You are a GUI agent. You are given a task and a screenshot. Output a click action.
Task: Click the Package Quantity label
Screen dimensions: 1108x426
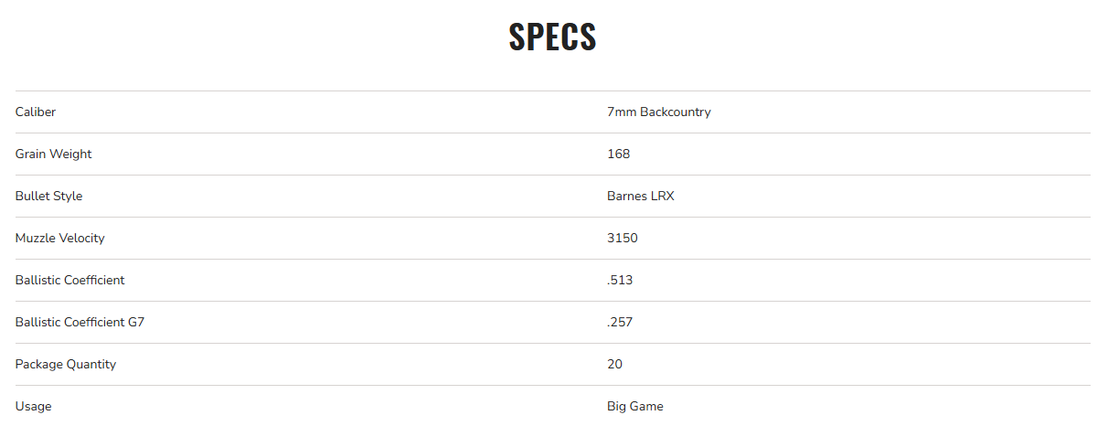click(65, 365)
